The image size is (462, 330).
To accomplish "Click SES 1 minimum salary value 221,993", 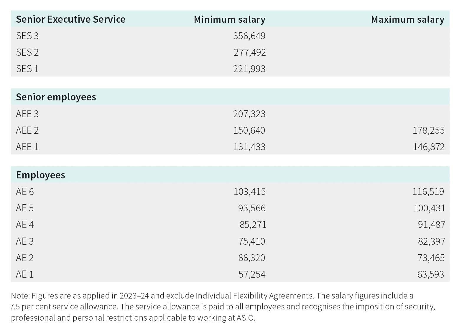I will [249, 69].
